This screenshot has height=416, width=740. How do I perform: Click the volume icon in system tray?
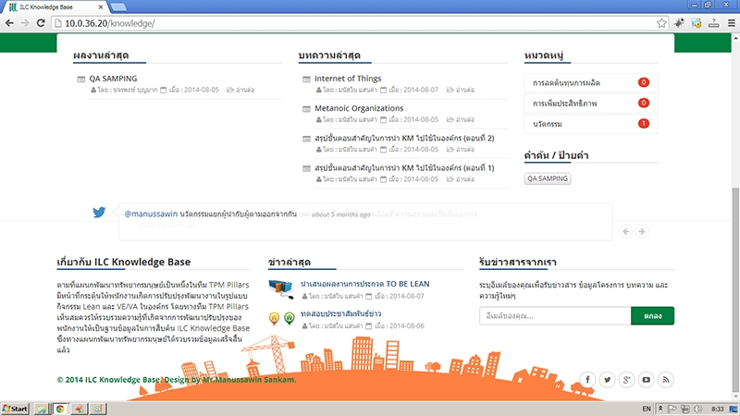coord(697,409)
